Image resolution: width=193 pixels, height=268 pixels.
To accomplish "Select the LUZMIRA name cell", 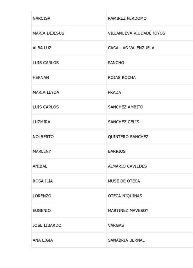I will pos(69,122).
